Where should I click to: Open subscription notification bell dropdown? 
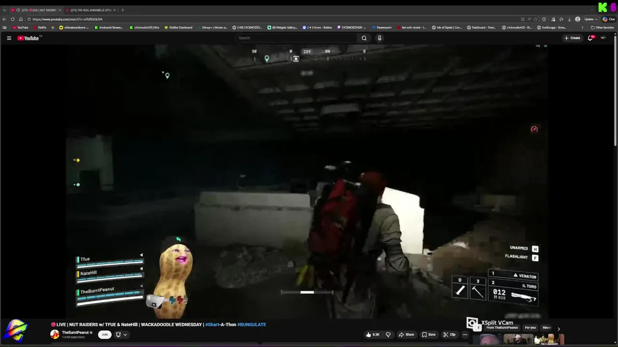[121, 334]
